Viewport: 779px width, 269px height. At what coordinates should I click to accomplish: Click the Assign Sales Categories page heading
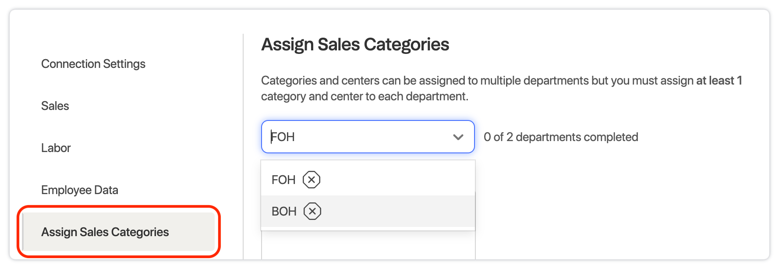(x=355, y=44)
